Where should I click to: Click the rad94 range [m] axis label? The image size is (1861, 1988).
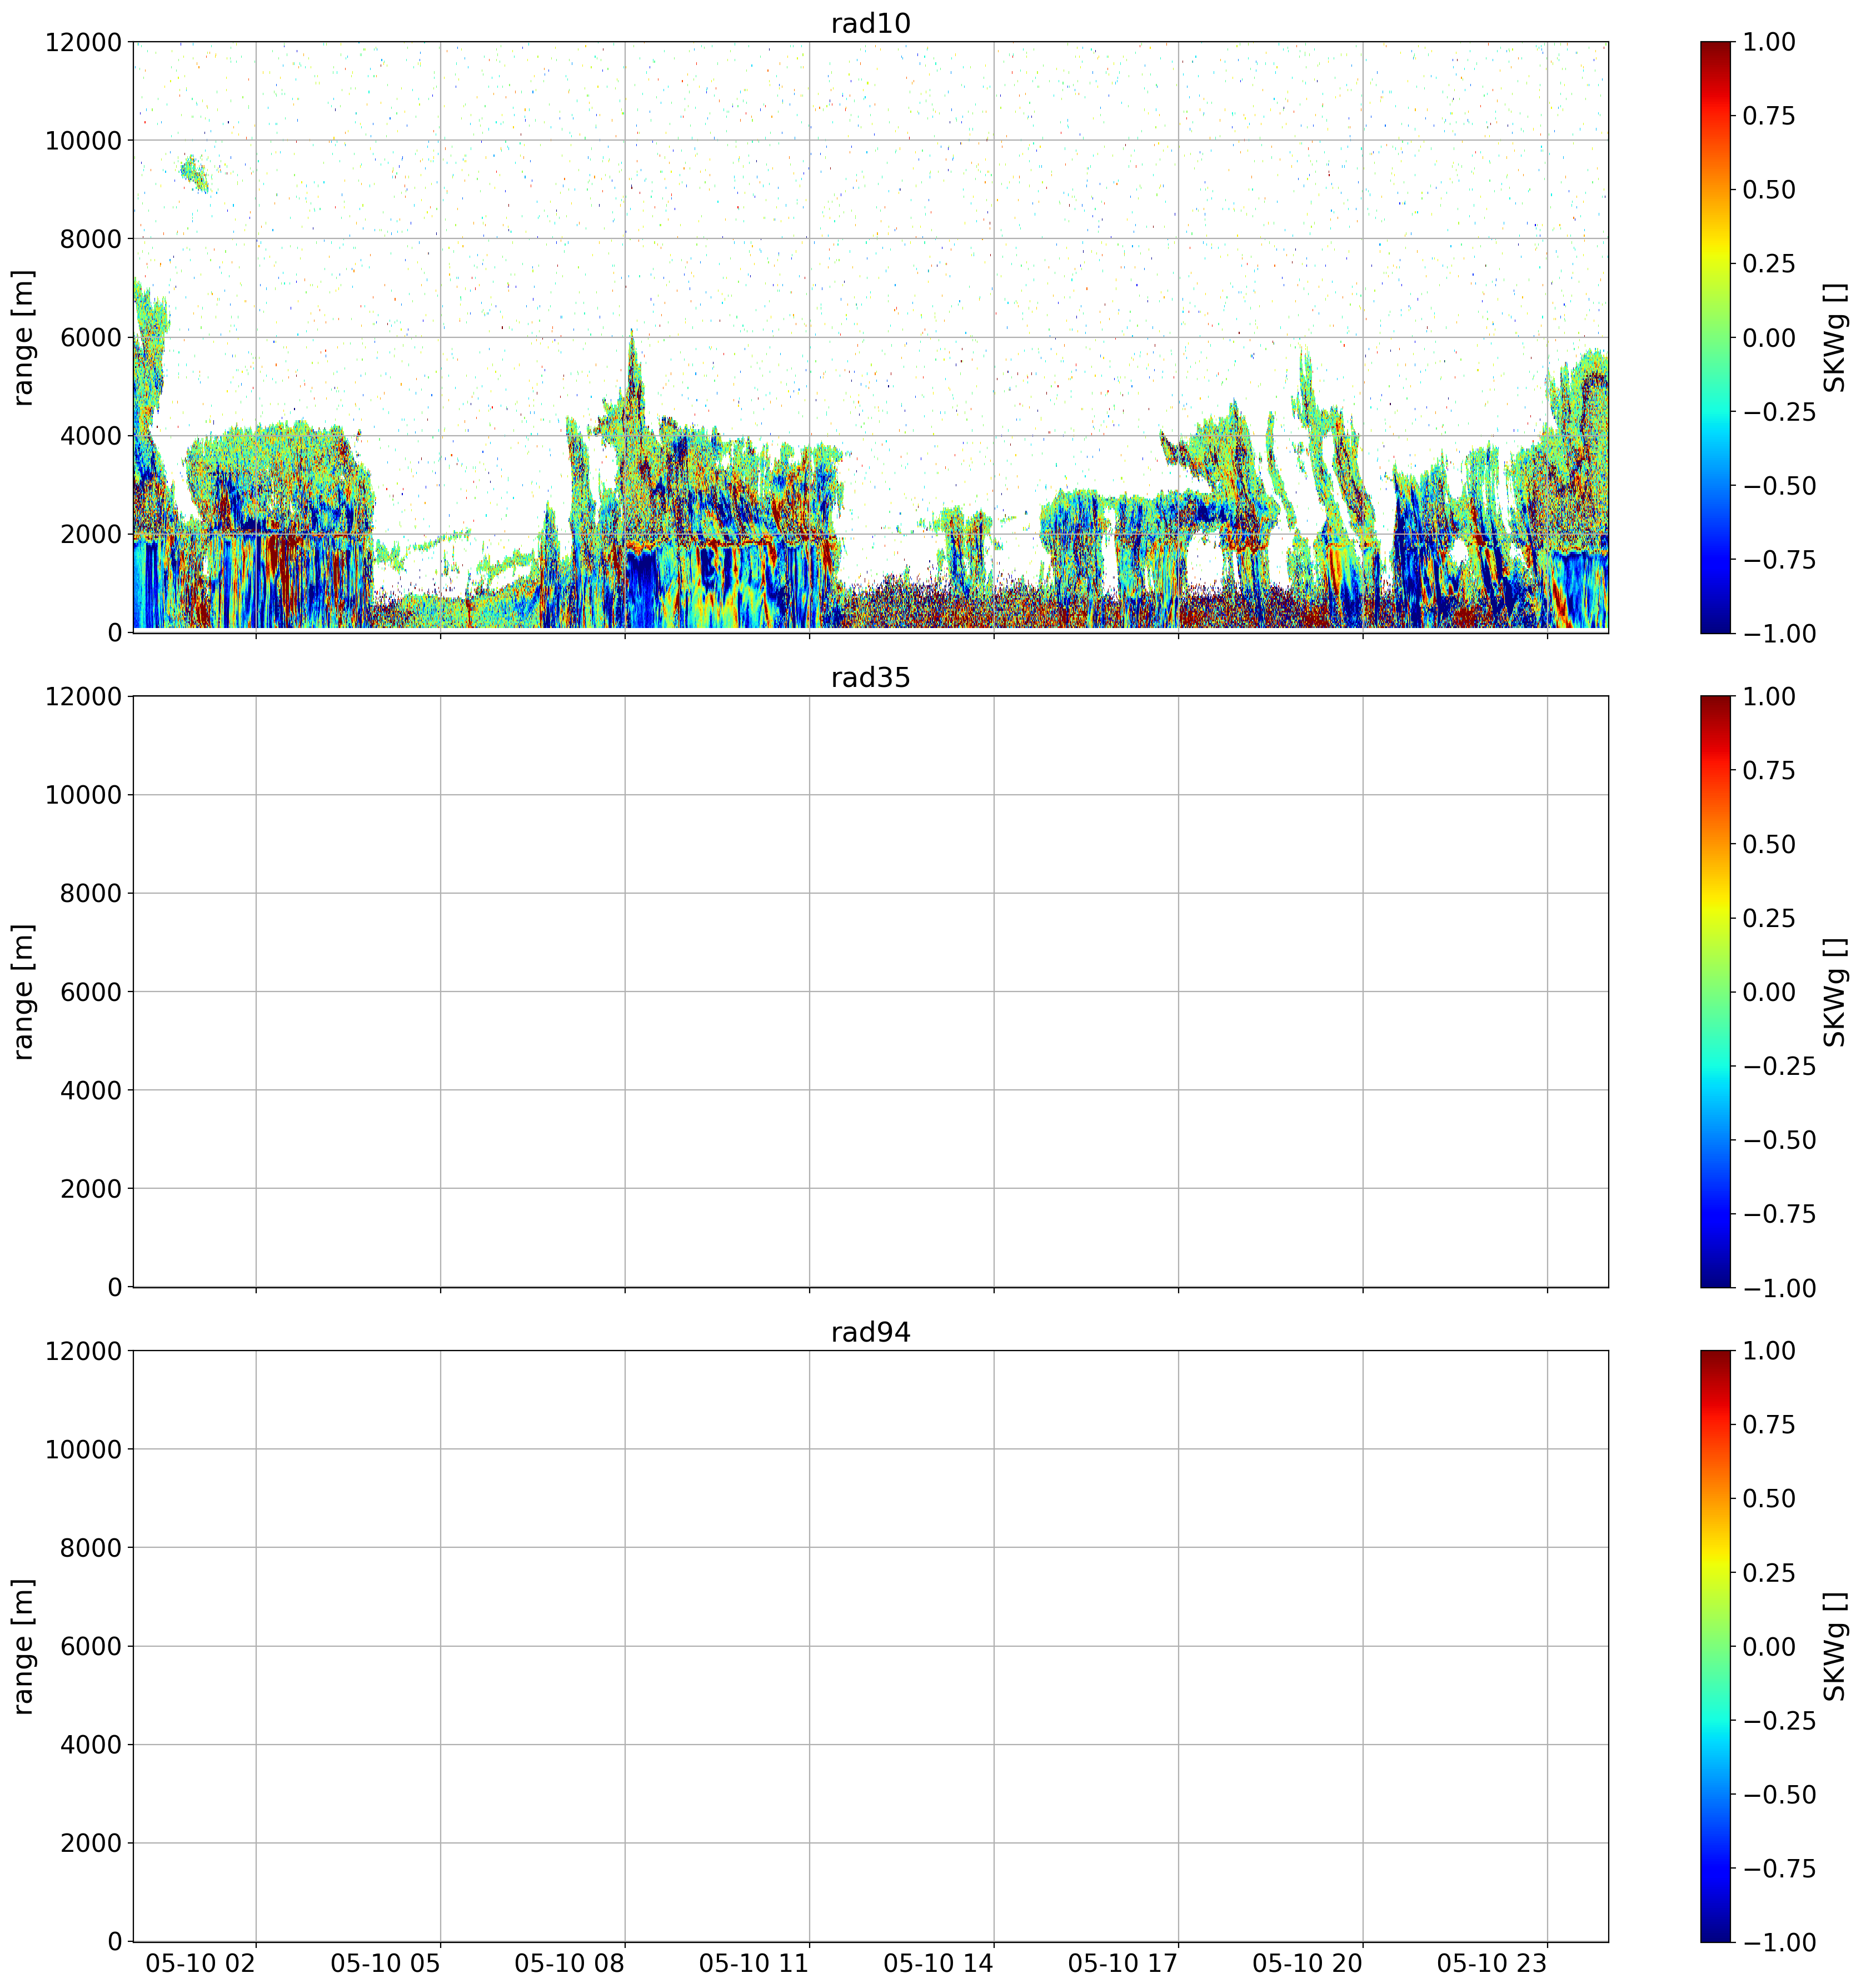(23, 1646)
